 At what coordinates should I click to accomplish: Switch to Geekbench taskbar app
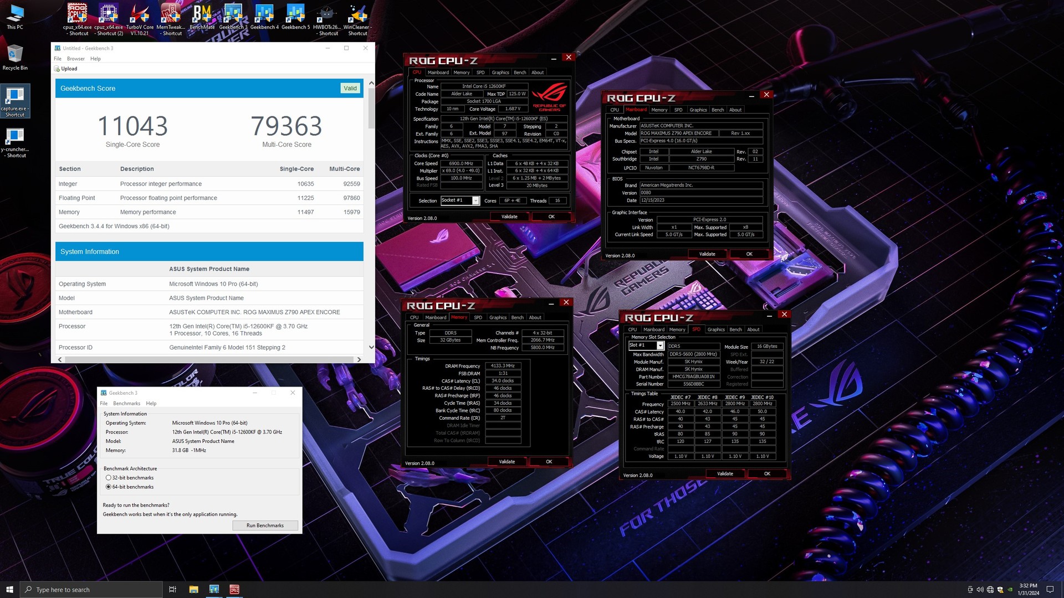pos(214,589)
